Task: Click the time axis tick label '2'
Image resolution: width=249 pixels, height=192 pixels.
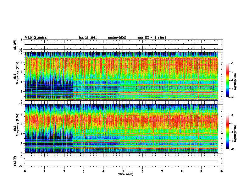Action: [64, 171]
